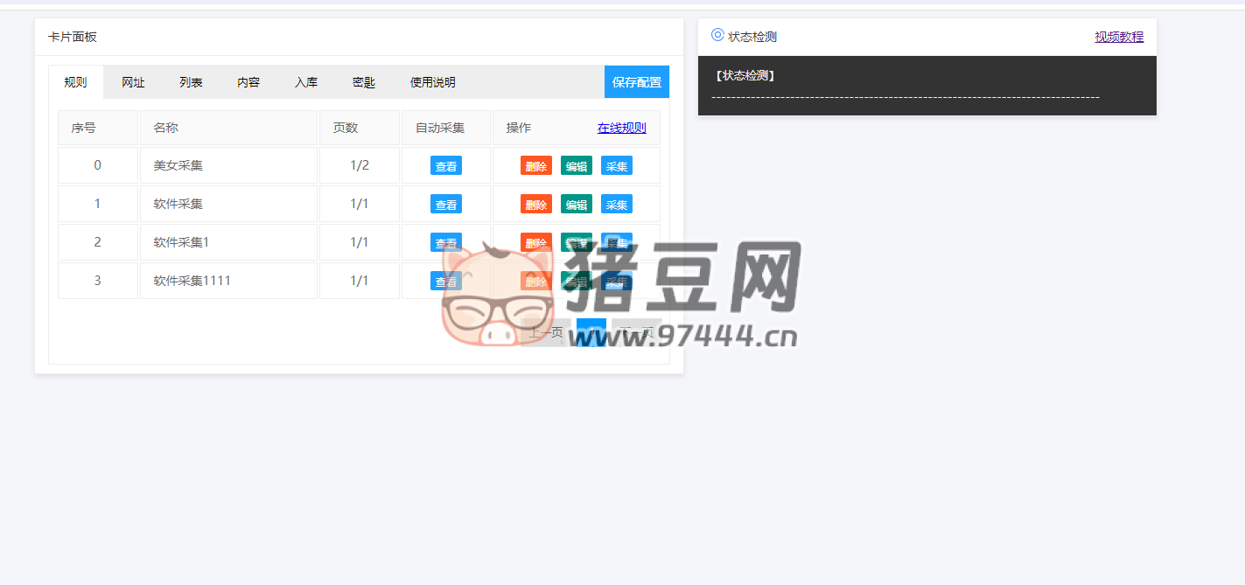Start 采集 for 软件采集 rule
Image resolution: width=1245 pixels, height=585 pixels.
click(x=616, y=205)
